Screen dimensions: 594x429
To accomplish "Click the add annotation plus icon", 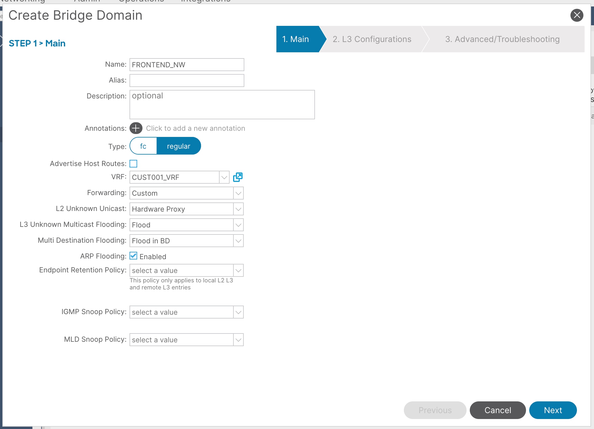I will (x=136, y=128).
